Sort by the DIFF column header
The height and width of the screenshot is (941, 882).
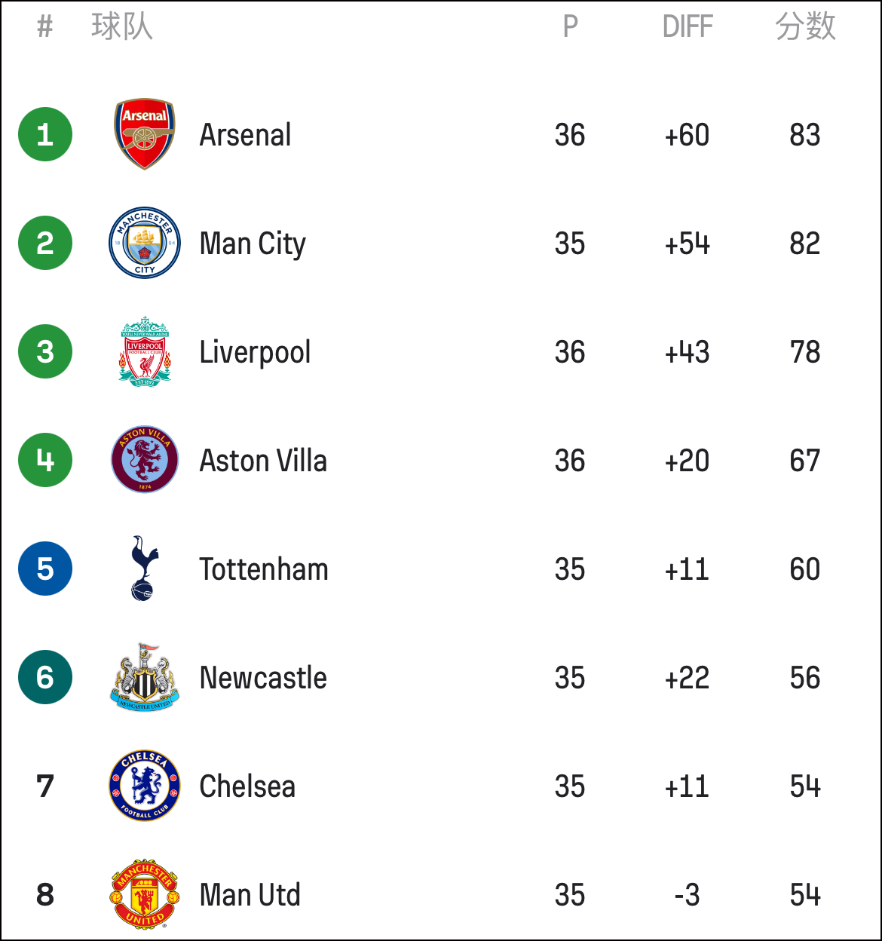coord(688,27)
